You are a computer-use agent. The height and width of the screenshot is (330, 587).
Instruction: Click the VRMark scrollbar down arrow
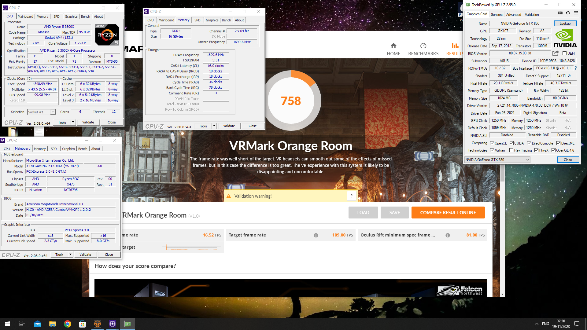(502, 295)
